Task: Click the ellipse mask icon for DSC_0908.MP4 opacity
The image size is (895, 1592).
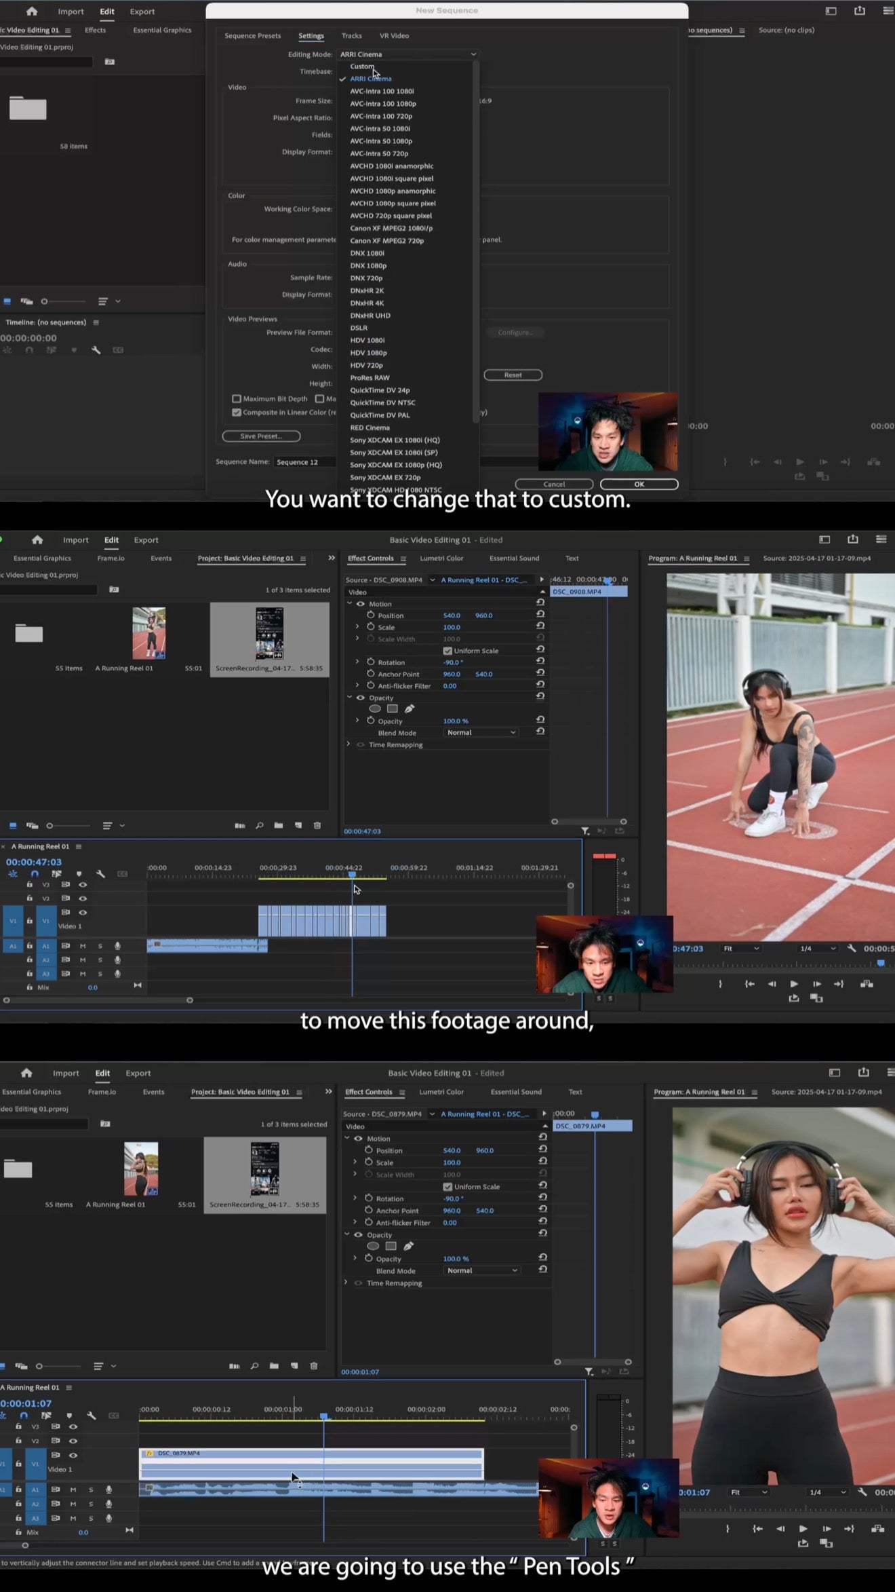Action: pyautogui.click(x=374, y=708)
